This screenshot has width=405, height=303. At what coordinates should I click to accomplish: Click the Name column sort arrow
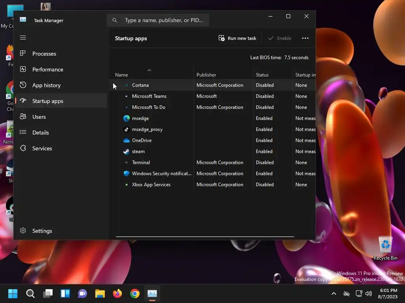click(149, 70)
